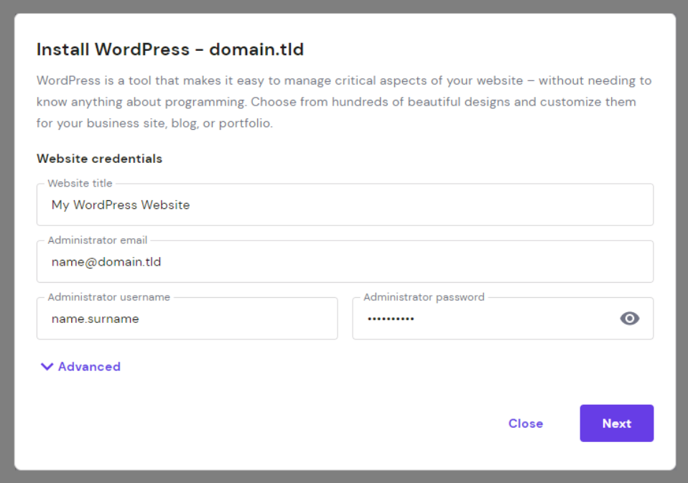Click the 'Administrator email' floating label
This screenshot has width=688, height=483.
coord(97,240)
